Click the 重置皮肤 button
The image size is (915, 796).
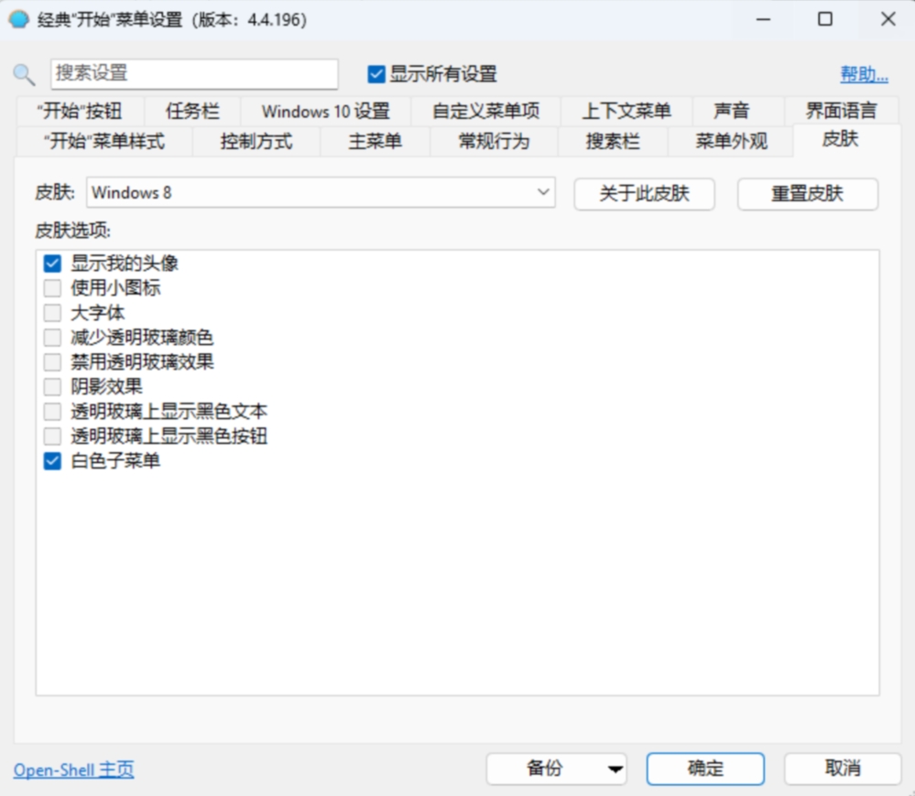[x=808, y=193]
